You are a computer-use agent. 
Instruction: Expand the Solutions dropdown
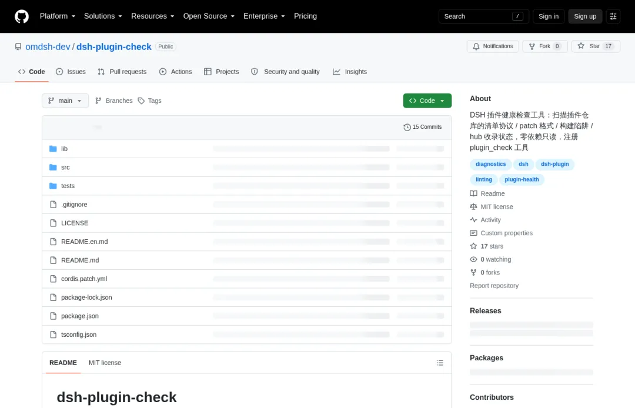tap(103, 16)
